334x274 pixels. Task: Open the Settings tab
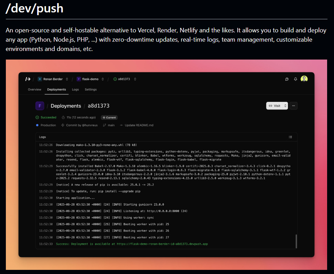pos(91,89)
